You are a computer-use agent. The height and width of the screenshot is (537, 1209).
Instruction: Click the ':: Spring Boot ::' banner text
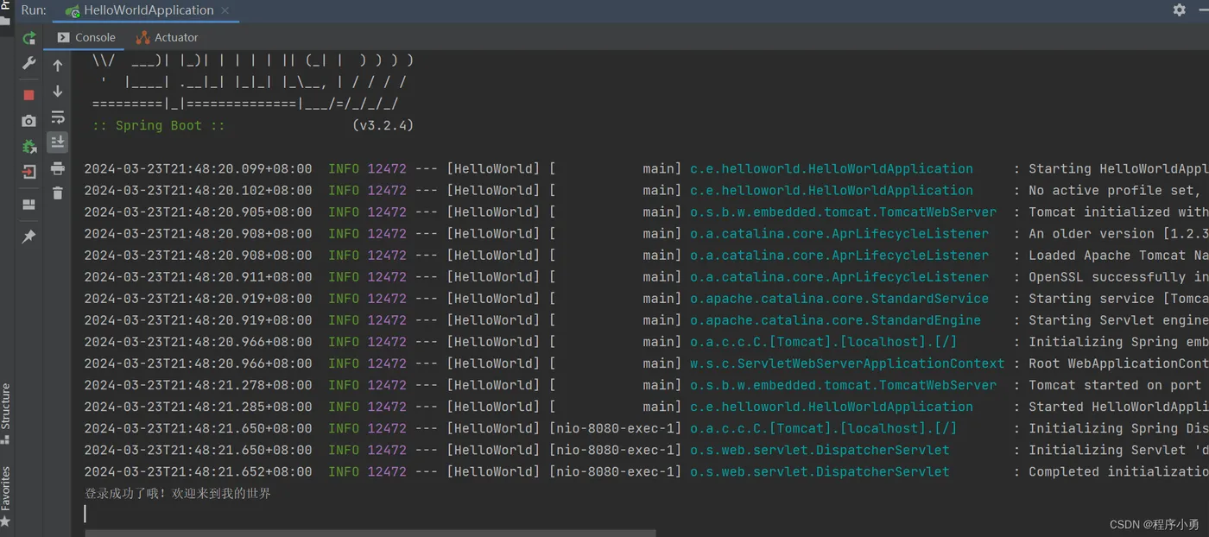click(159, 125)
